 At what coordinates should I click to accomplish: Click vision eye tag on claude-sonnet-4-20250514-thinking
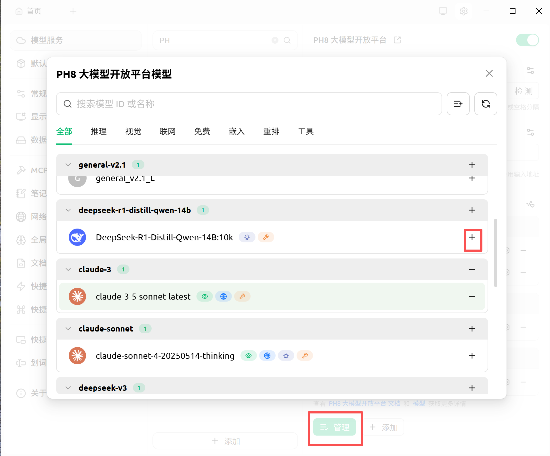(249, 356)
